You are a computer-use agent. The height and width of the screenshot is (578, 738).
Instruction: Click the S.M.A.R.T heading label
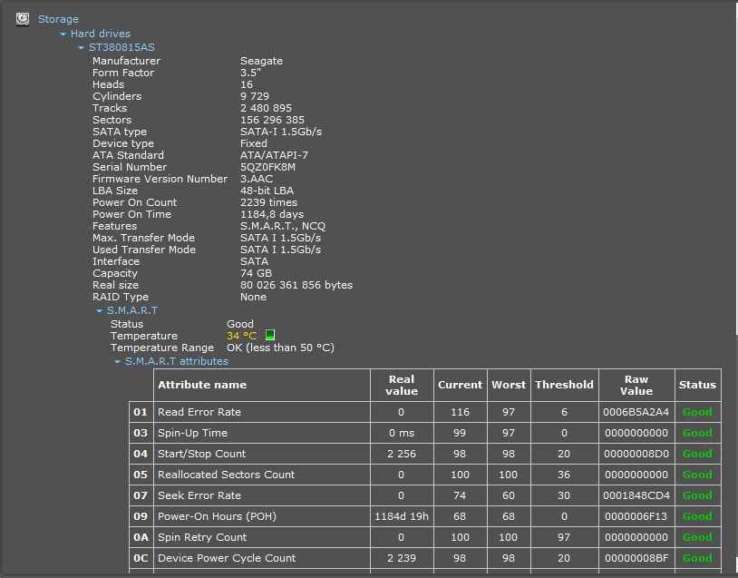point(132,311)
